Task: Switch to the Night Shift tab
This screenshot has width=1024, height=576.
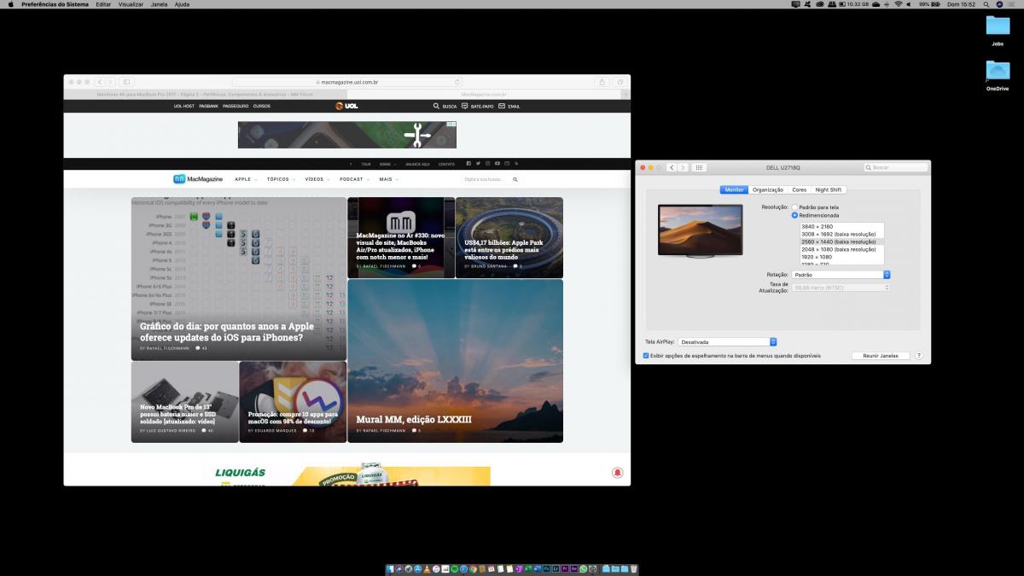Action: point(828,189)
